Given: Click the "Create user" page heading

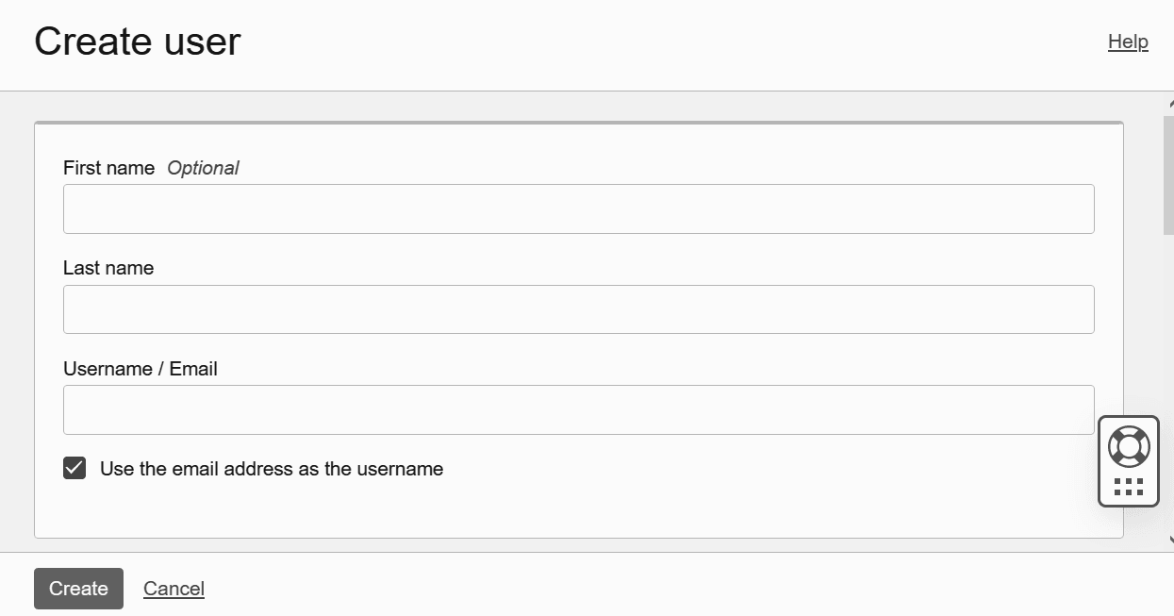Looking at the screenshot, I should (x=138, y=42).
